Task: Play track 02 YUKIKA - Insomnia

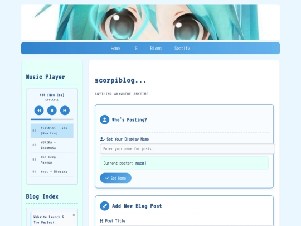Action: (x=52, y=145)
